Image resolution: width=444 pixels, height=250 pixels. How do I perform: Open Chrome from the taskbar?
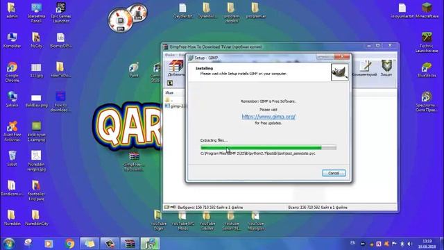pos(69,244)
